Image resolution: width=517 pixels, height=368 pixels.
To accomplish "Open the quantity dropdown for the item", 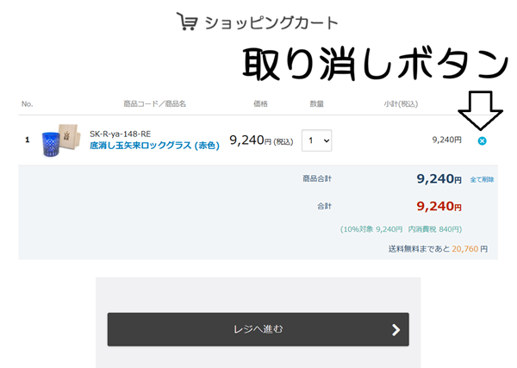I will click(x=316, y=140).
